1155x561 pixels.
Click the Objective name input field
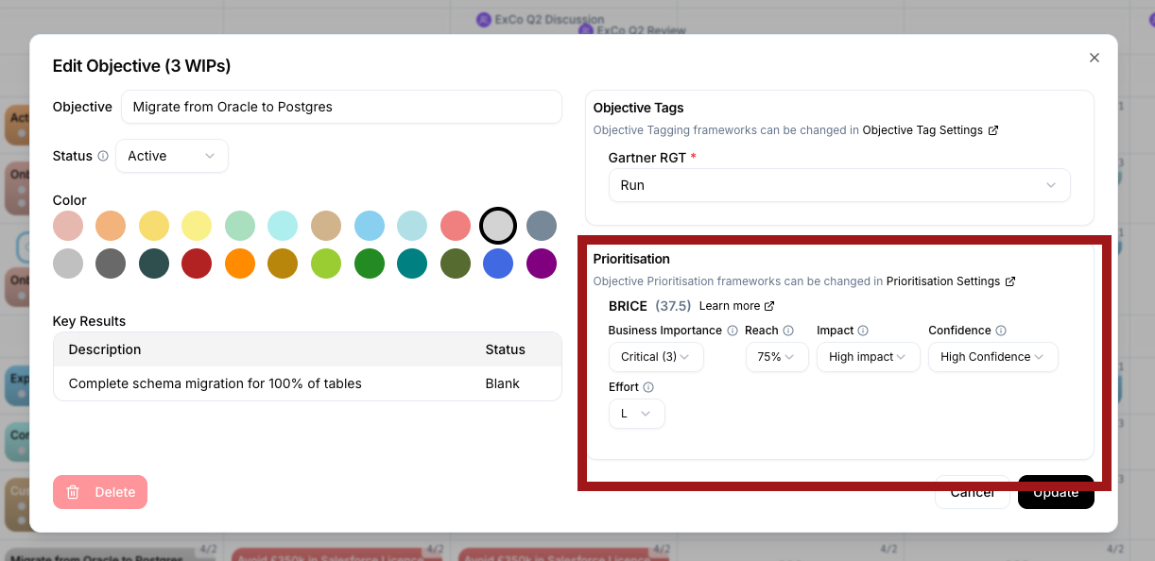[341, 107]
